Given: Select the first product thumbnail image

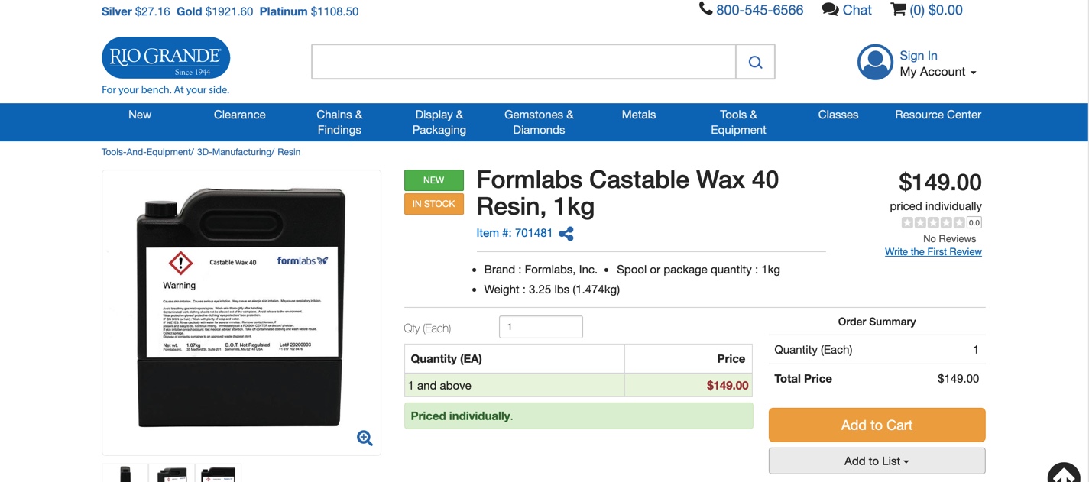Looking at the screenshot, I should [125, 474].
